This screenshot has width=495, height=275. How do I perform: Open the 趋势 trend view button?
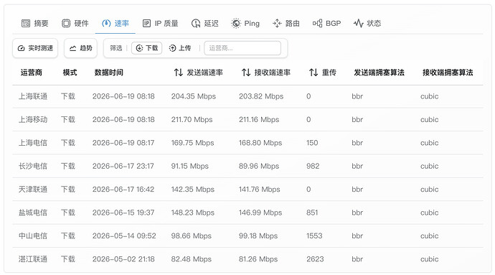coord(80,48)
